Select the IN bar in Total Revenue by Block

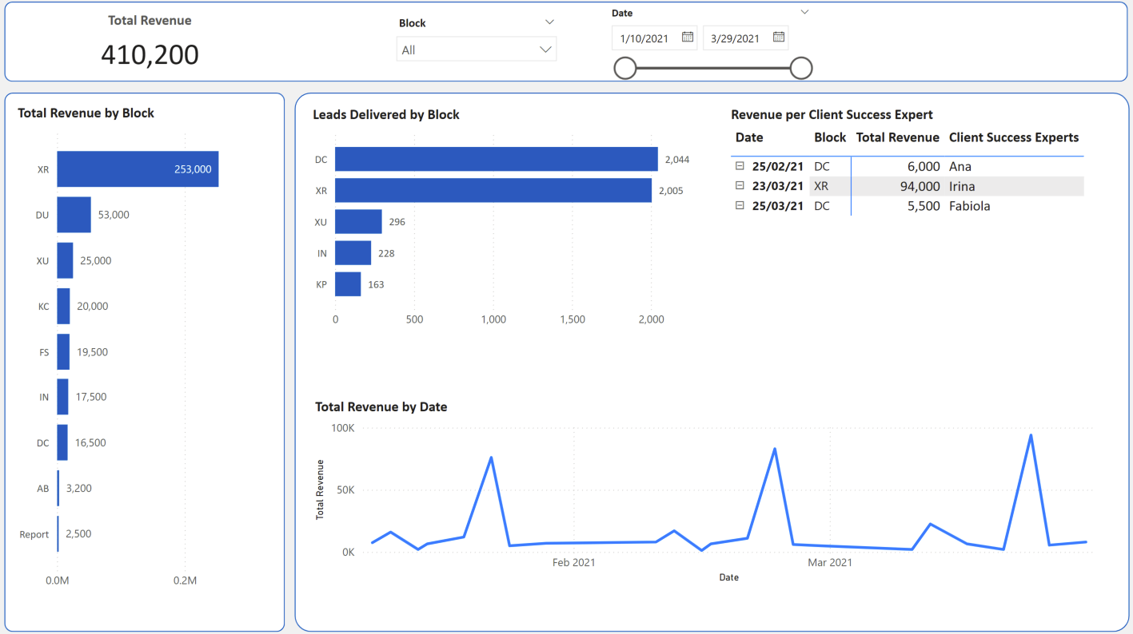click(62, 397)
